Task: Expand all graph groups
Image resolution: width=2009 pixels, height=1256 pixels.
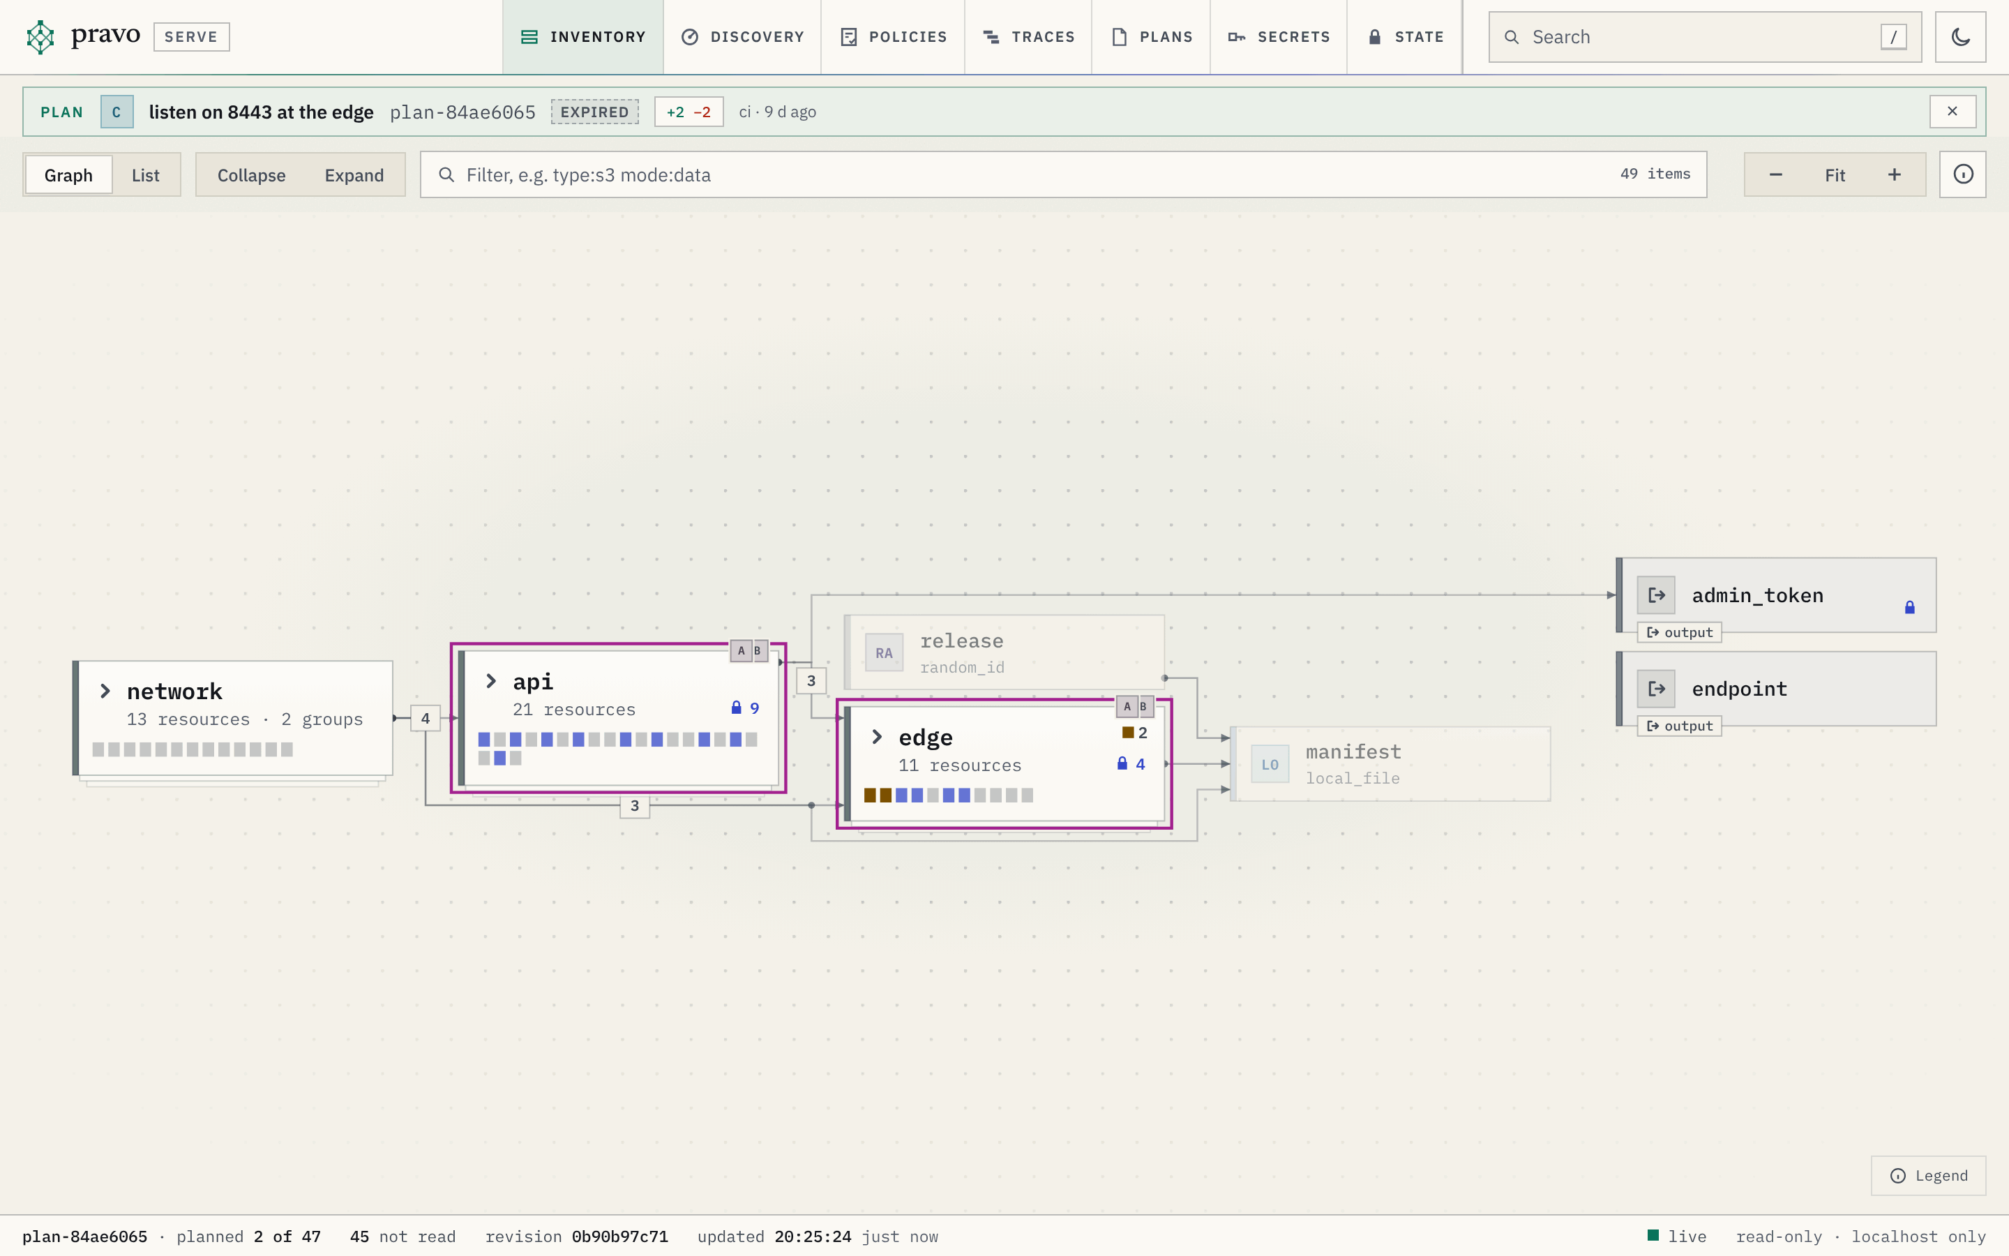Action: point(354,174)
